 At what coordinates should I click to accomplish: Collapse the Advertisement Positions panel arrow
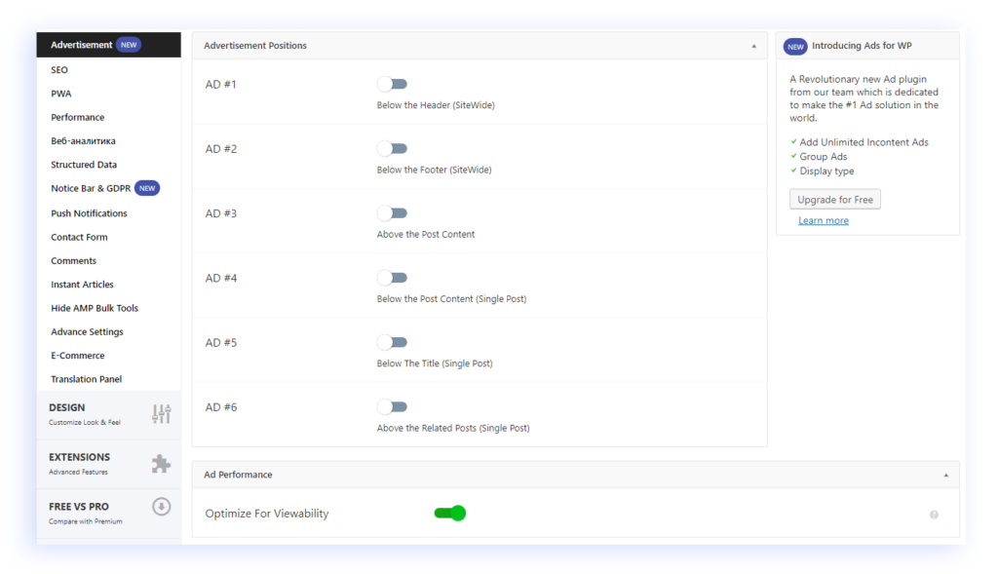753,46
